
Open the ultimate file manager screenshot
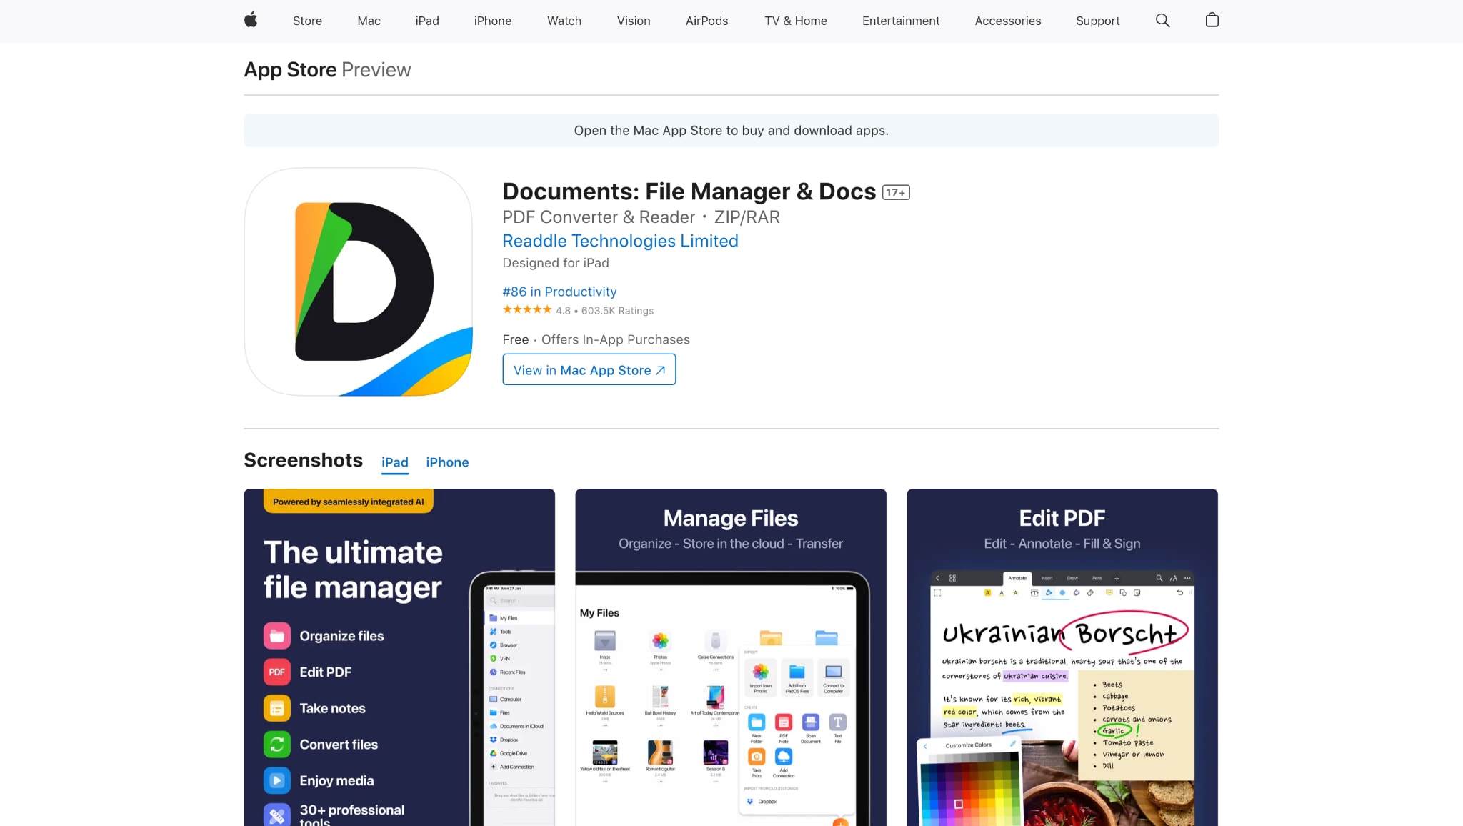click(399, 657)
